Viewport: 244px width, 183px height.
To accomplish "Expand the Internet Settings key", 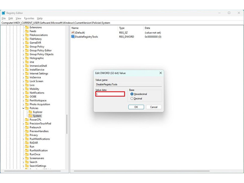I will [23, 74].
